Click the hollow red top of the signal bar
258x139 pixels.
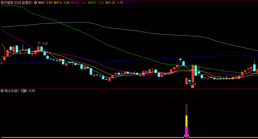coord(186,110)
